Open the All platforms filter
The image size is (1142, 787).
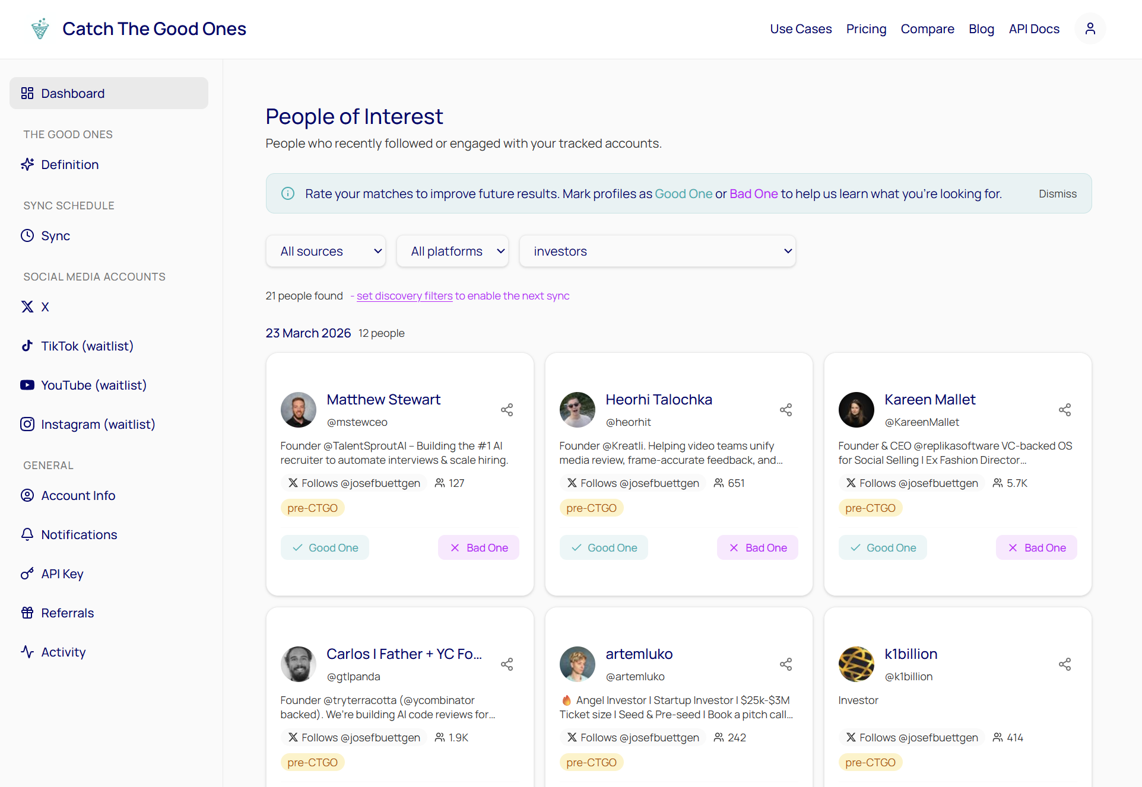452,251
